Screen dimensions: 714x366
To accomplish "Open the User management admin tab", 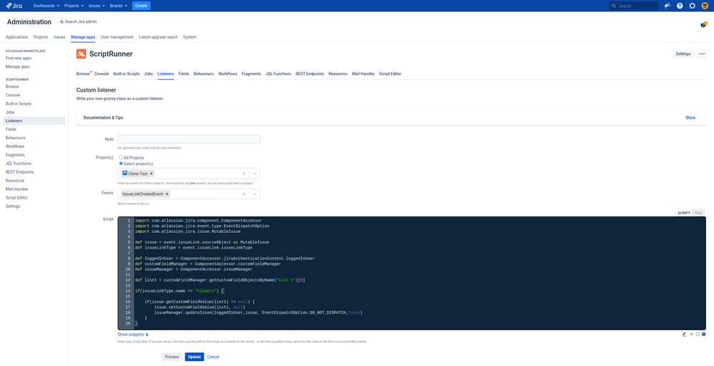I will (x=117, y=37).
